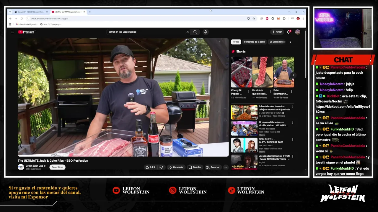Open a new browser tab with plus
378x212 pixels.
coord(90,12)
